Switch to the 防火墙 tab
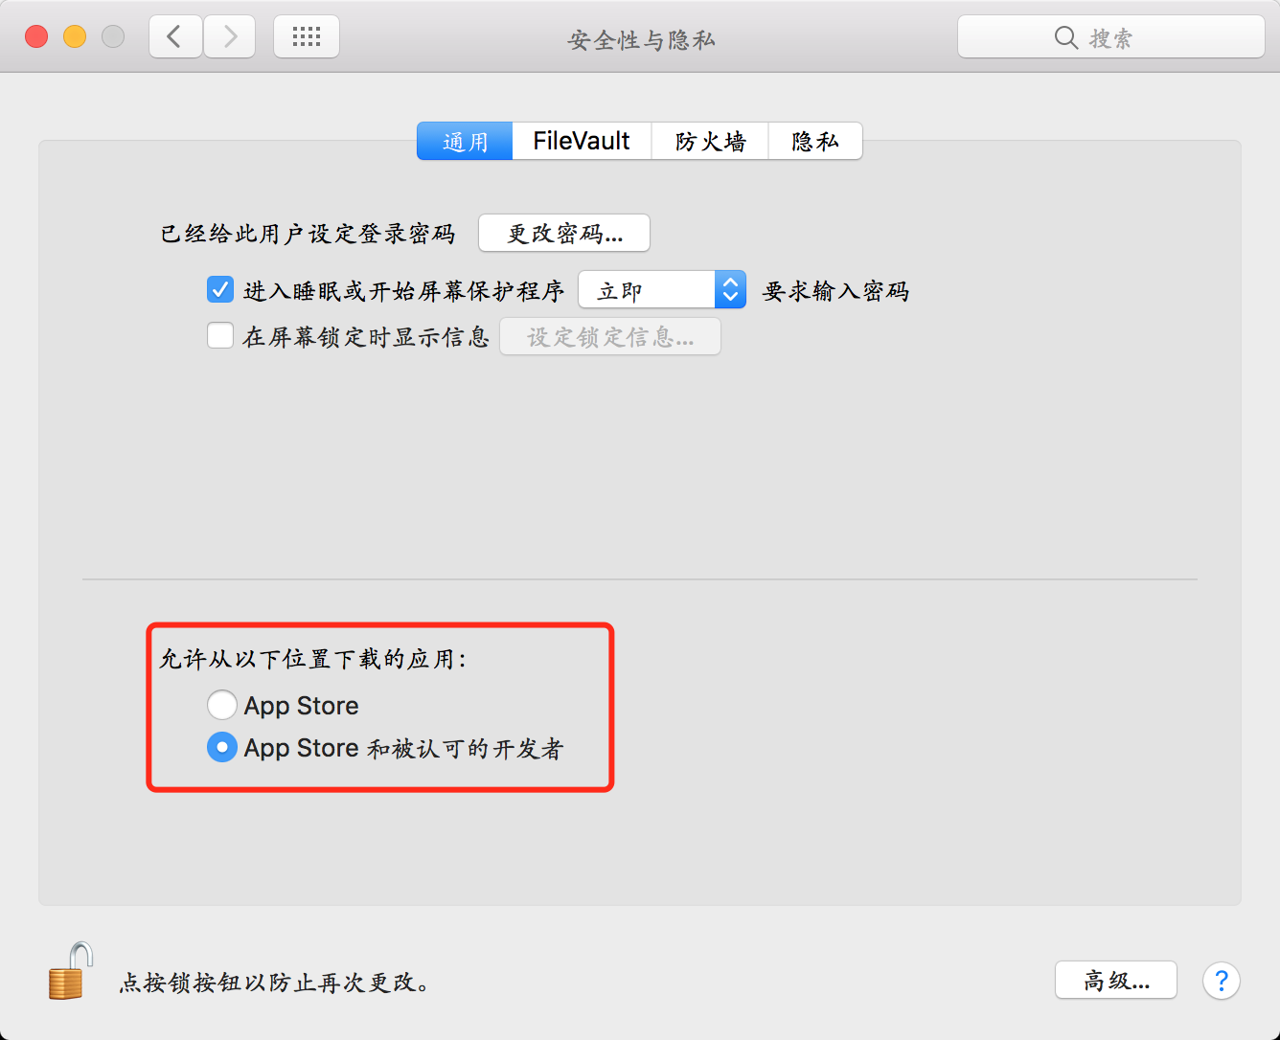Viewport: 1280px width, 1040px height. pos(710,141)
